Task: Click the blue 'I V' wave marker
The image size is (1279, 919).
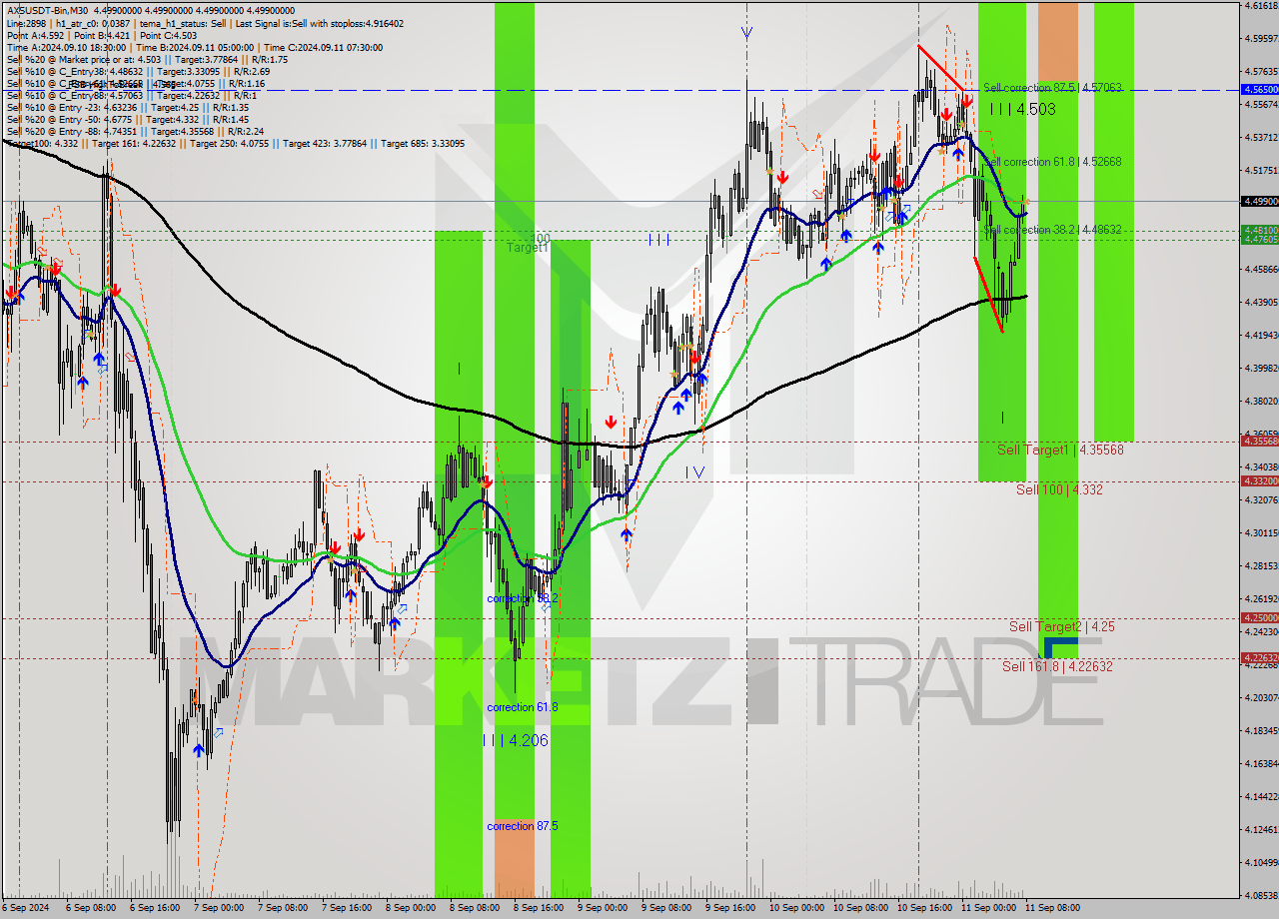Action: 694,471
